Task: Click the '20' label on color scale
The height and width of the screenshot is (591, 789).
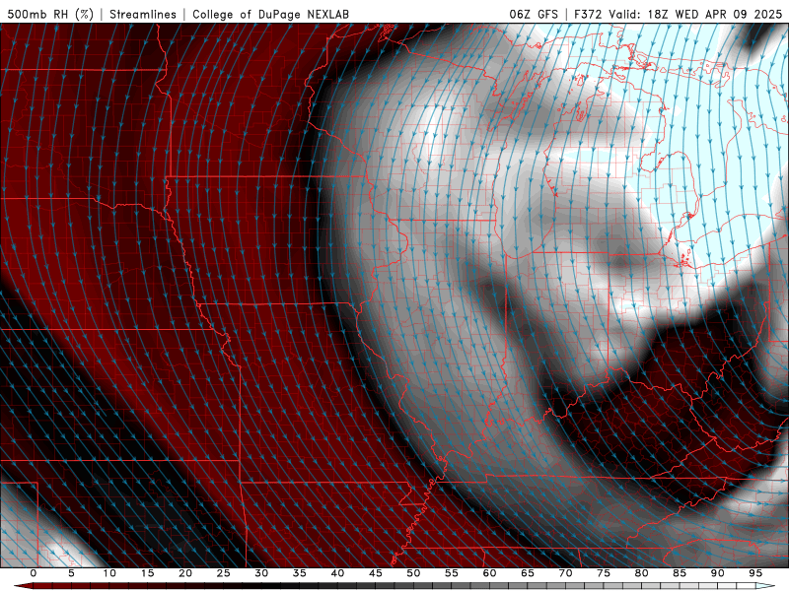Action: pyautogui.click(x=185, y=573)
